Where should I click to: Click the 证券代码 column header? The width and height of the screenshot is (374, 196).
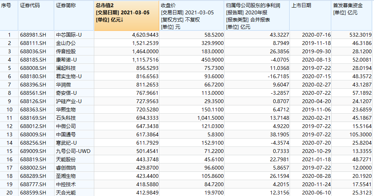coord(36,16)
